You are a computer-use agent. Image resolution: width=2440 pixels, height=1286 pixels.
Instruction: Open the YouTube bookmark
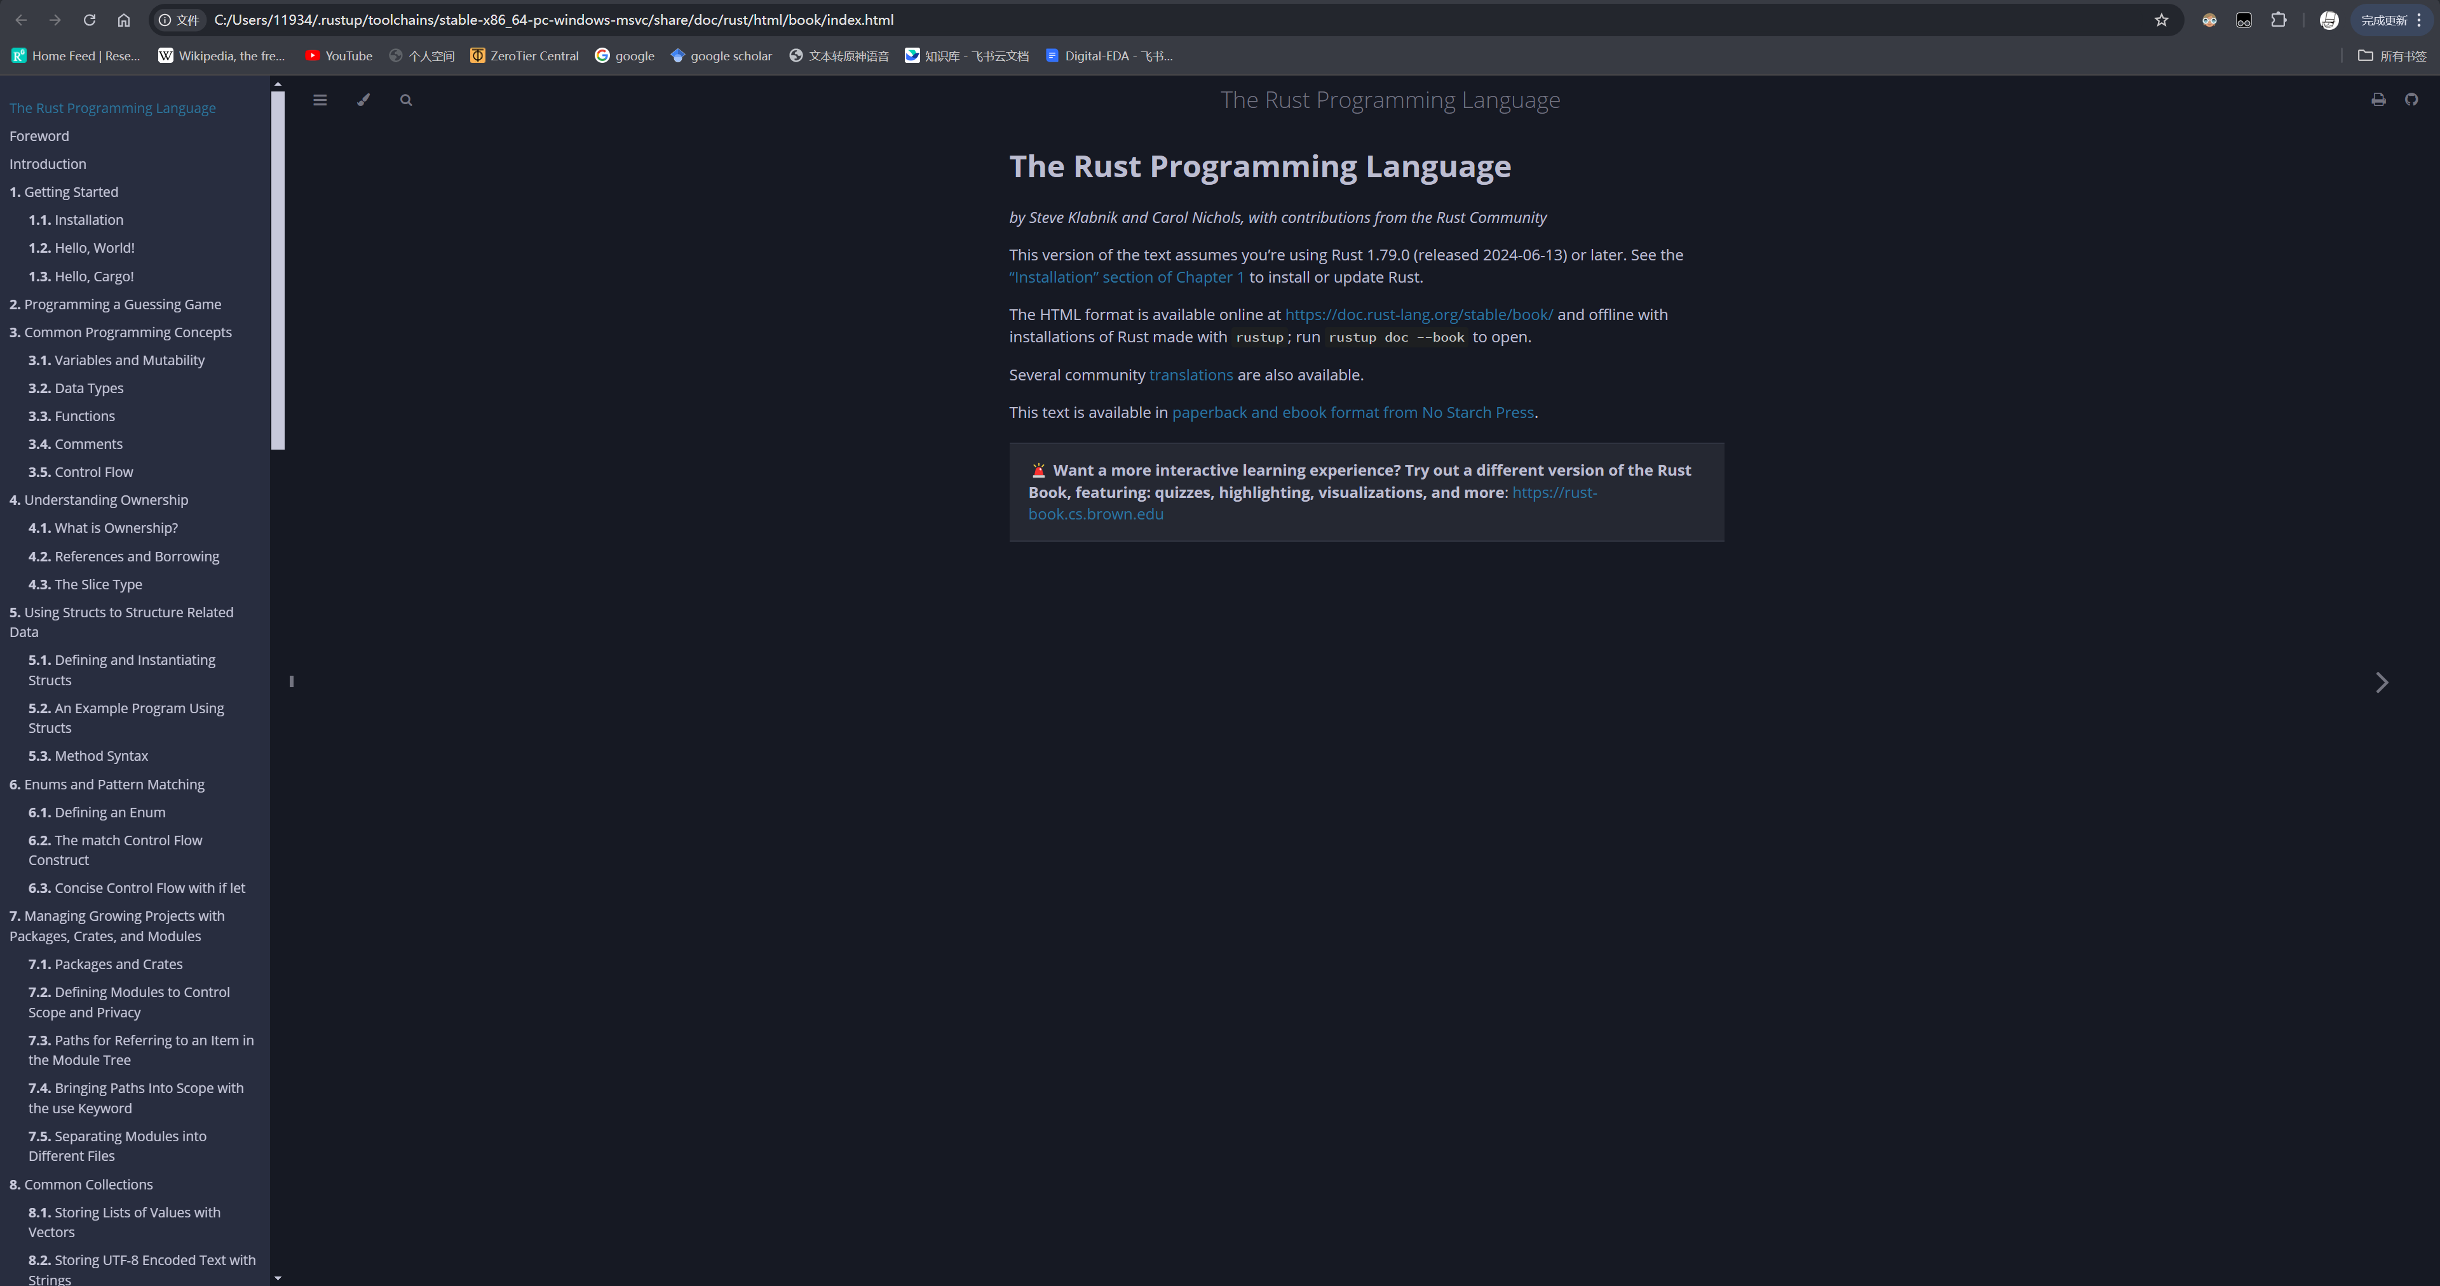click(338, 56)
